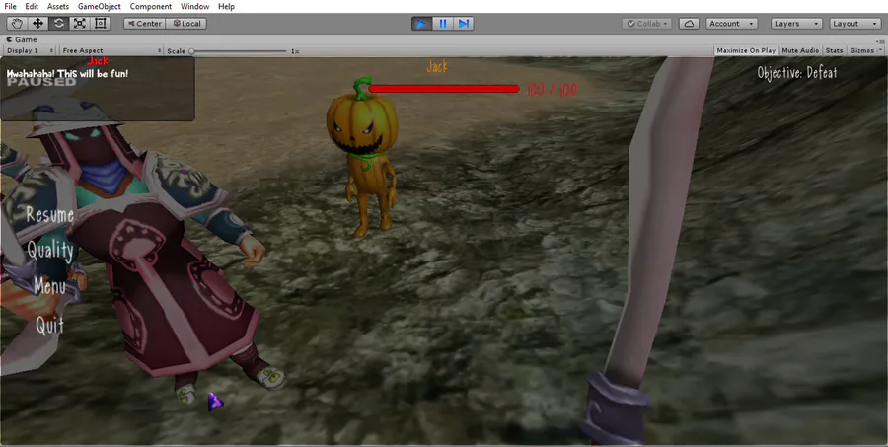The width and height of the screenshot is (888, 447).
Task: Click Resume in the pause menu
Action: tap(50, 215)
